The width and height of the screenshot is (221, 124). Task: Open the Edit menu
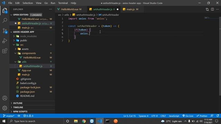click(17, 3)
